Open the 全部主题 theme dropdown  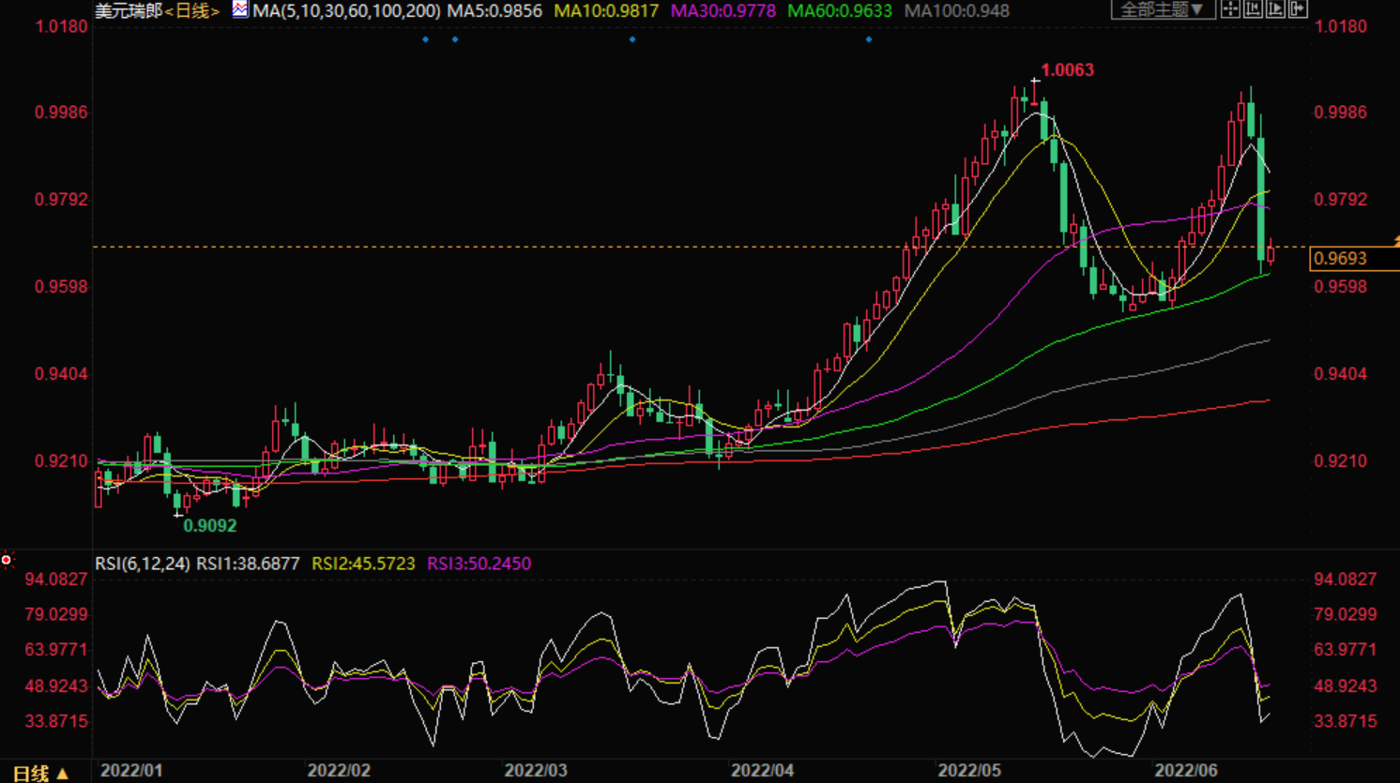point(1163,9)
